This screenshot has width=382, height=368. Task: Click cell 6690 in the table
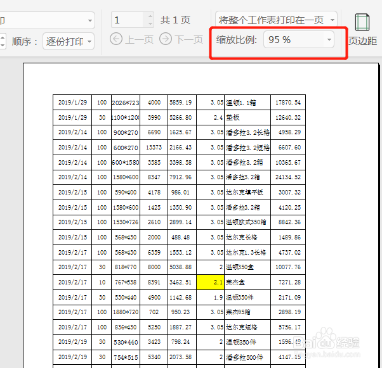tap(154, 132)
